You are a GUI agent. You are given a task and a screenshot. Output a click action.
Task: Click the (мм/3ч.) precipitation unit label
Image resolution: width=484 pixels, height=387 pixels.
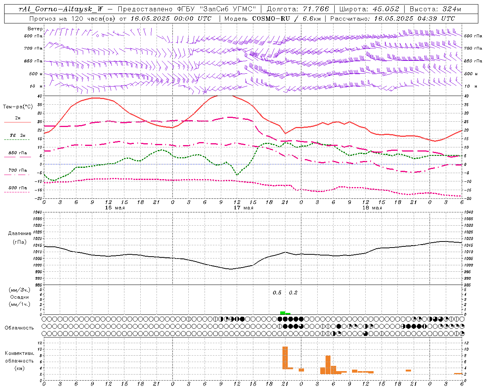[19, 290]
